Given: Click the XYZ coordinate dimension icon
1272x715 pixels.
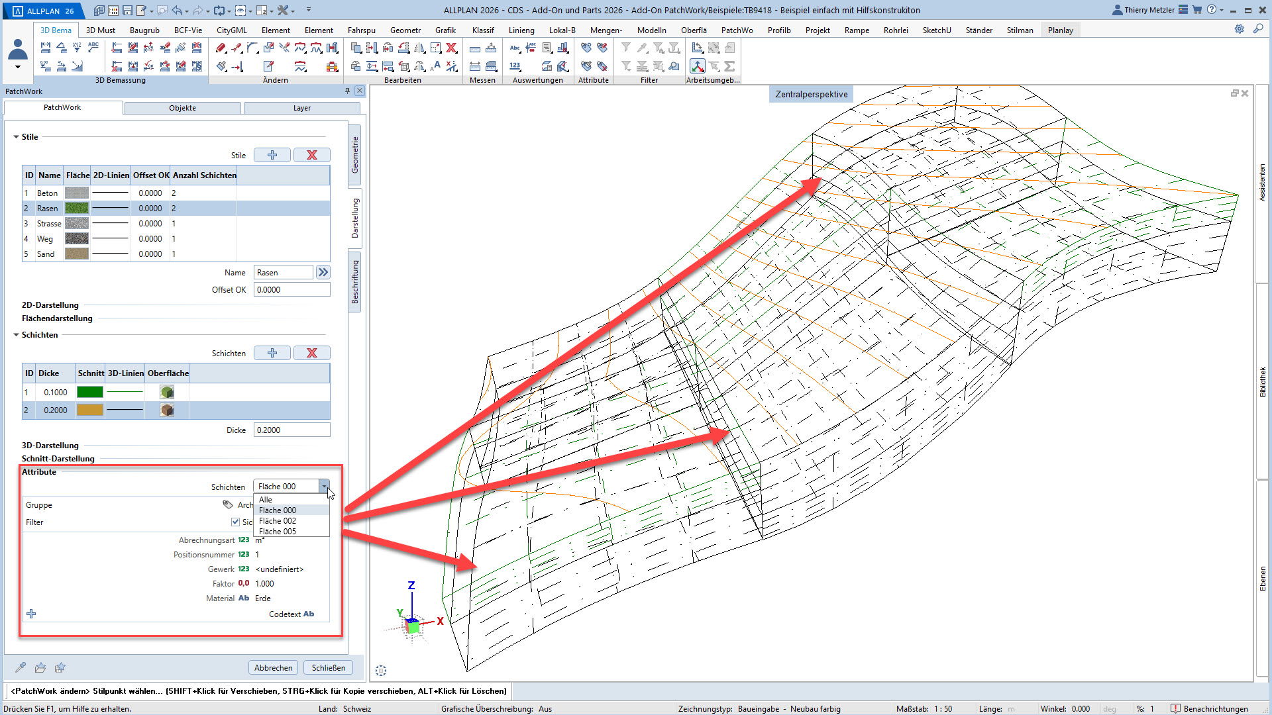Looking at the screenshot, I should [x=78, y=48].
